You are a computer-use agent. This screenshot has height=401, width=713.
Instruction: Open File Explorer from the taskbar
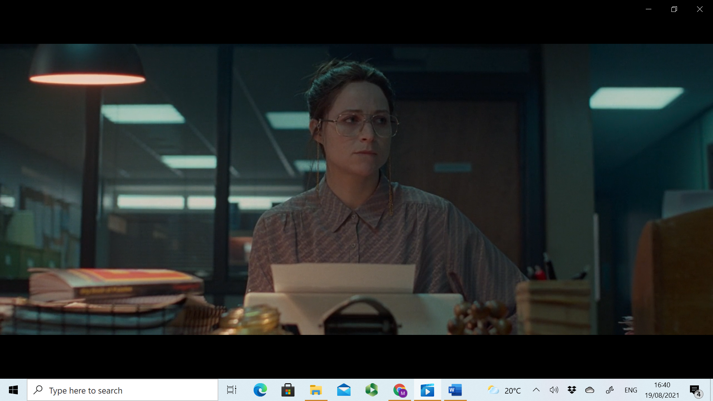click(x=316, y=390)
